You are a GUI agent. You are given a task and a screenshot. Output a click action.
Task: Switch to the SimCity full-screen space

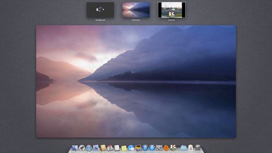click(x=172, y=10)
